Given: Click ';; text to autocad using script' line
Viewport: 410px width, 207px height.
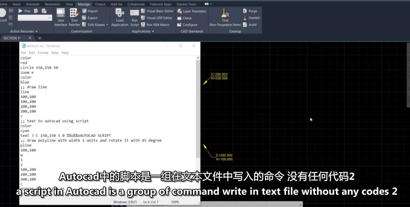Looking at the screenshot, I should tap(54, 121).
